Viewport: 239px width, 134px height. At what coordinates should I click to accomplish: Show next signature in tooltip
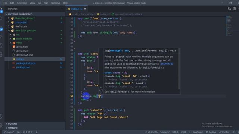pyautogui.click(x=101, y=93)
